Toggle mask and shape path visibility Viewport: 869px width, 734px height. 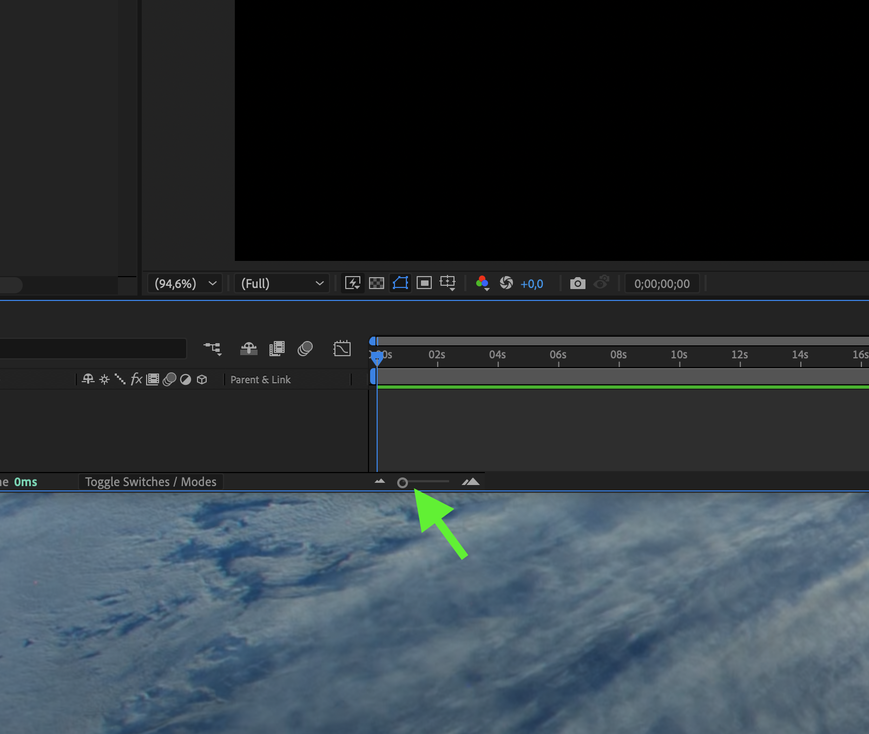coord(400,283)
